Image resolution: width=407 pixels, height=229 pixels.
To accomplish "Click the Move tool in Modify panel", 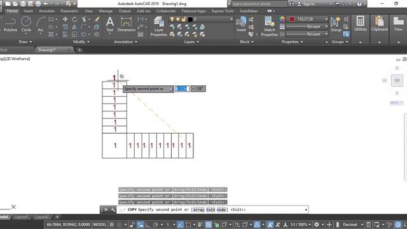I will pyautogui.click(x=65, y=19).
